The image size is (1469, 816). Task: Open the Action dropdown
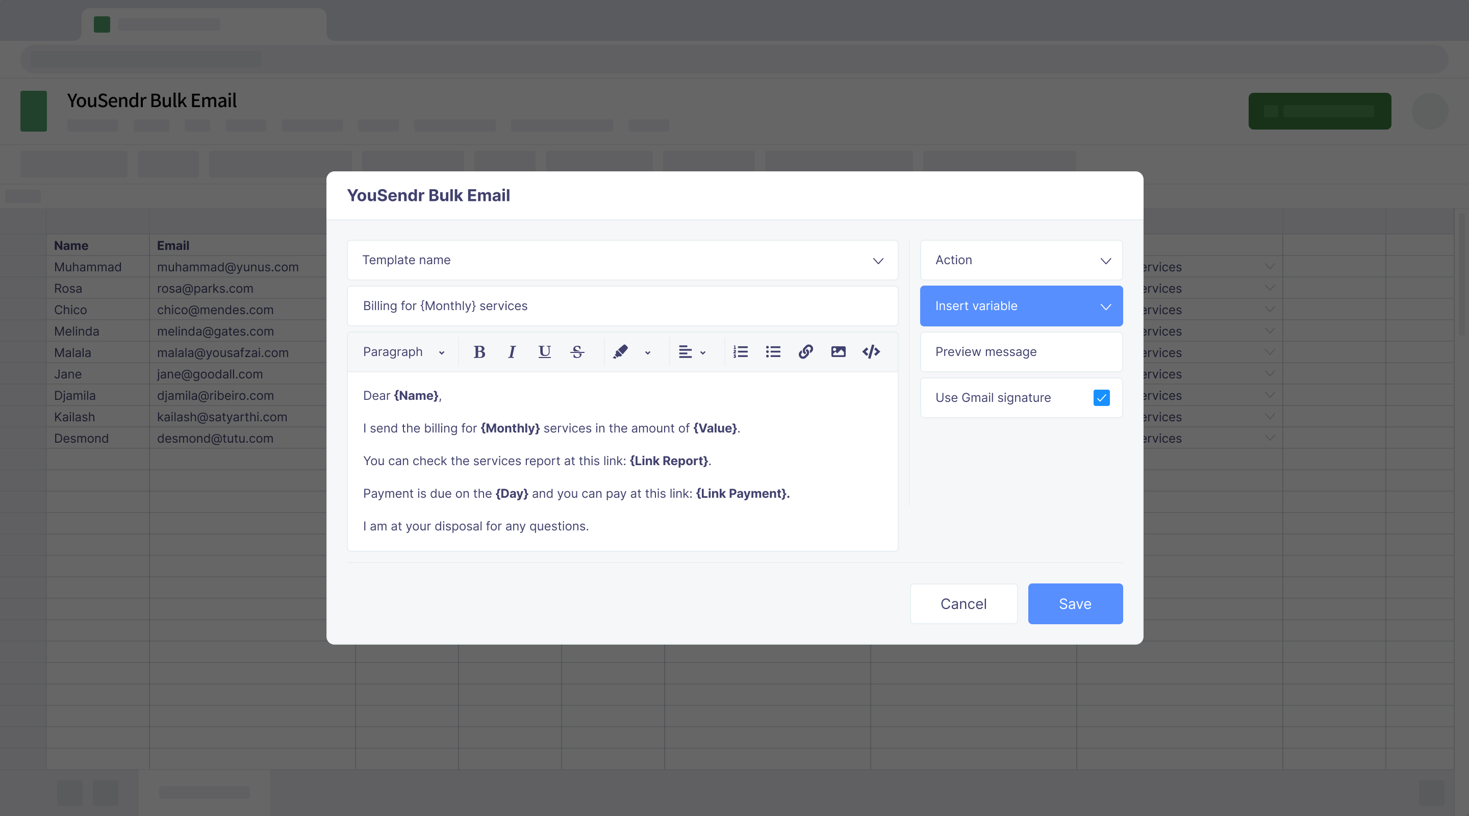click(x=1021, y=260)
